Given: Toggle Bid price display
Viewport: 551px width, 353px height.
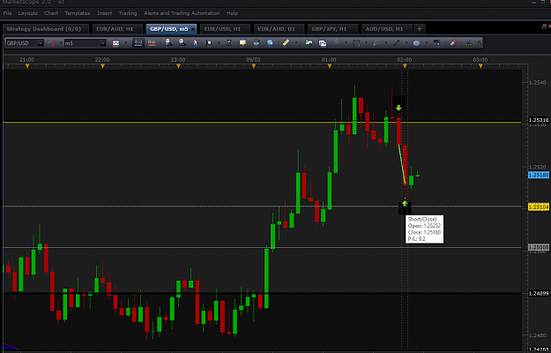Looking at the screenshot, I should 138,43.
